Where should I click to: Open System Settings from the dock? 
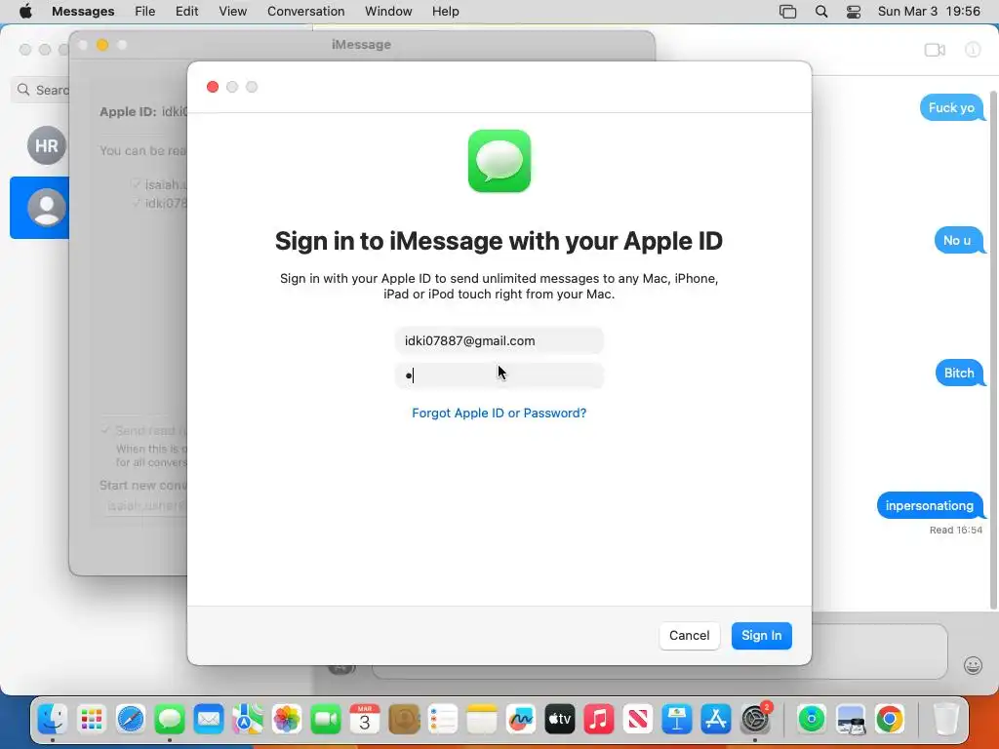pyautogui.click(x=755, y=720)
